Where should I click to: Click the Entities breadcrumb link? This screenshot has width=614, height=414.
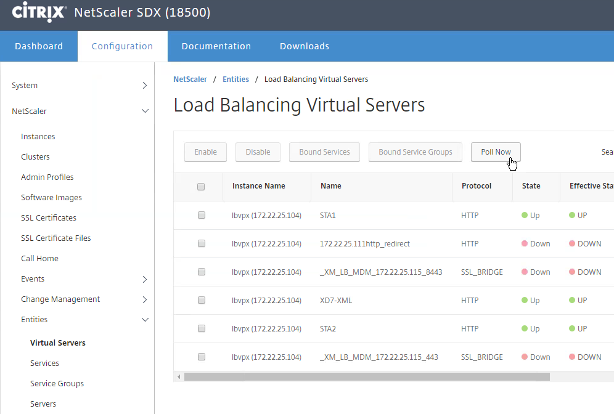pyautogui.click(x=235, y=79)
